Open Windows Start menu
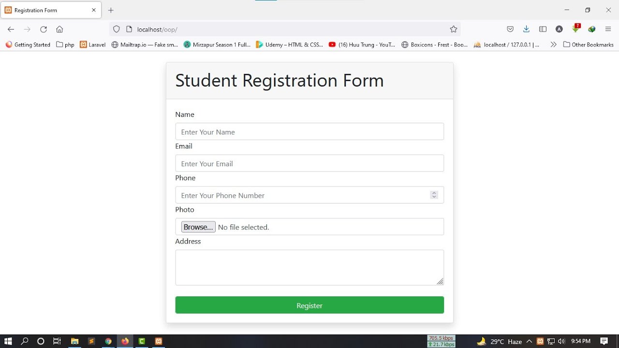This screenshot has width=619, height=348. point(8,341)
